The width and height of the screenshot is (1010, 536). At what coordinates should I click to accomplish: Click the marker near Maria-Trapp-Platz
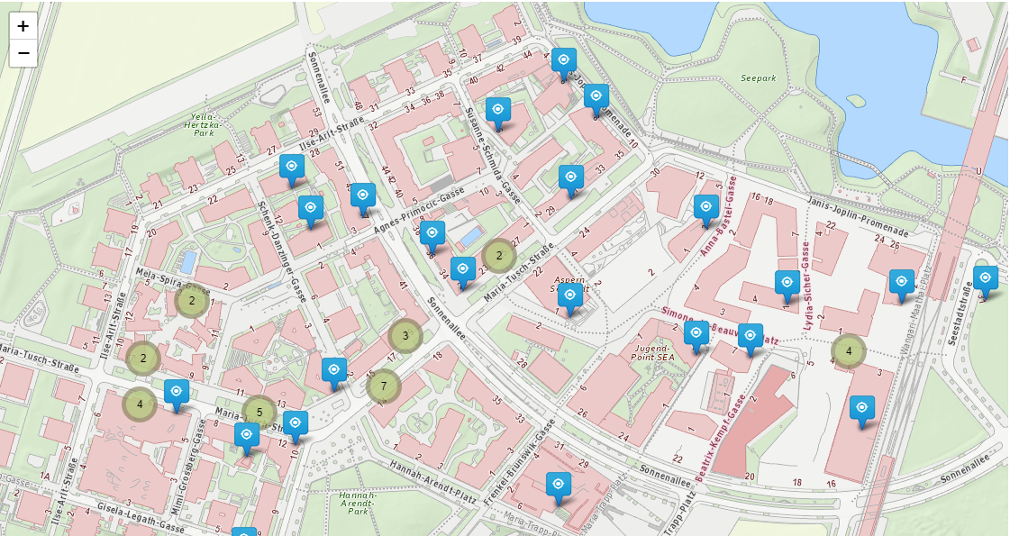(559, 486)
